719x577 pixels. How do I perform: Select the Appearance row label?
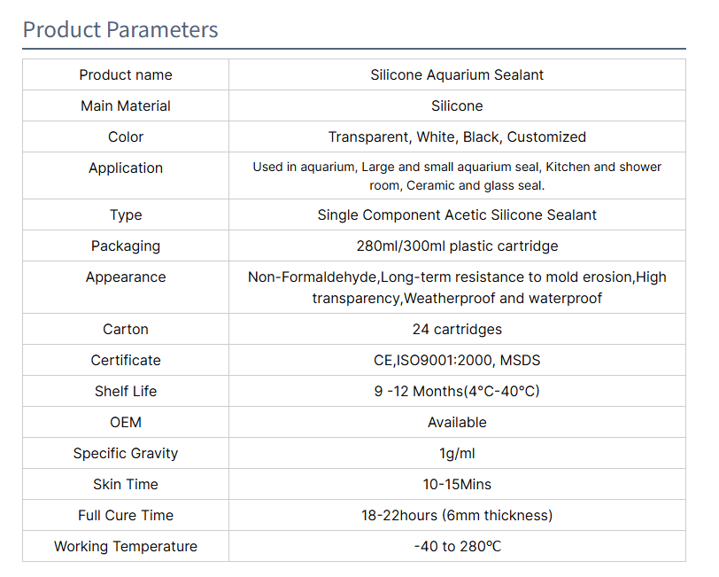(126, 277)
